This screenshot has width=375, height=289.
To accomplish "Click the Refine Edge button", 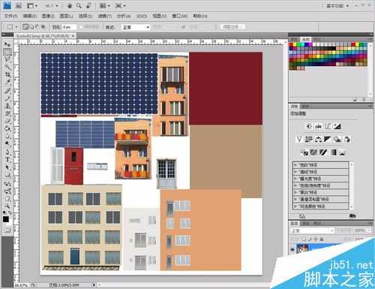I will point(232,26).
